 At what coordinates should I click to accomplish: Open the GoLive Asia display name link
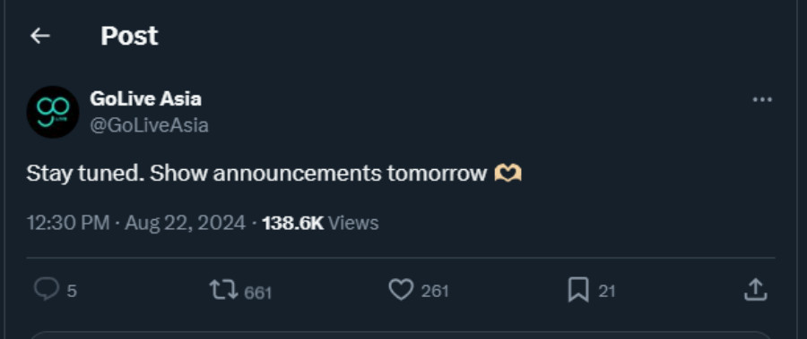[x=145, y=98]
